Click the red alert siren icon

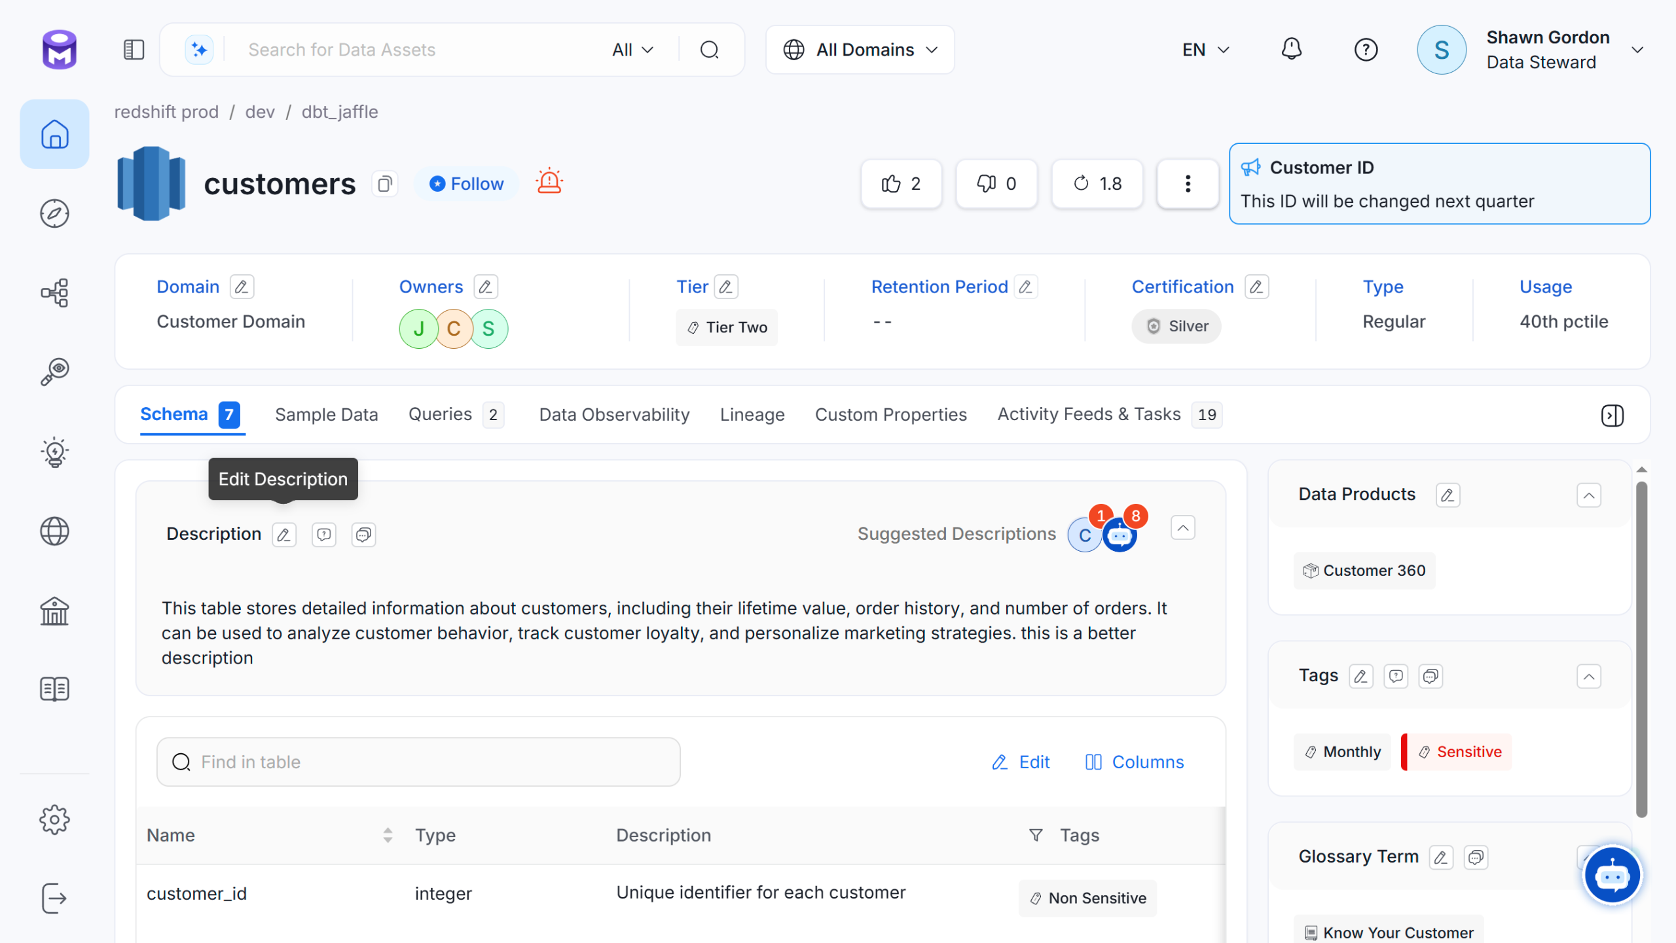click(x=549, y=181)
